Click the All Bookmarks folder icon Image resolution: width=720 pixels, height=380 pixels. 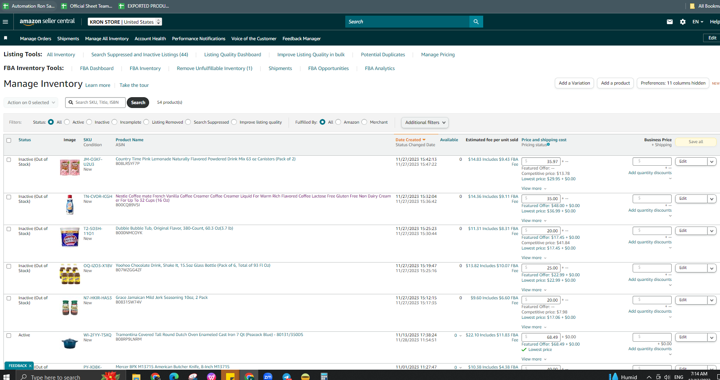(x=692, y=6)
